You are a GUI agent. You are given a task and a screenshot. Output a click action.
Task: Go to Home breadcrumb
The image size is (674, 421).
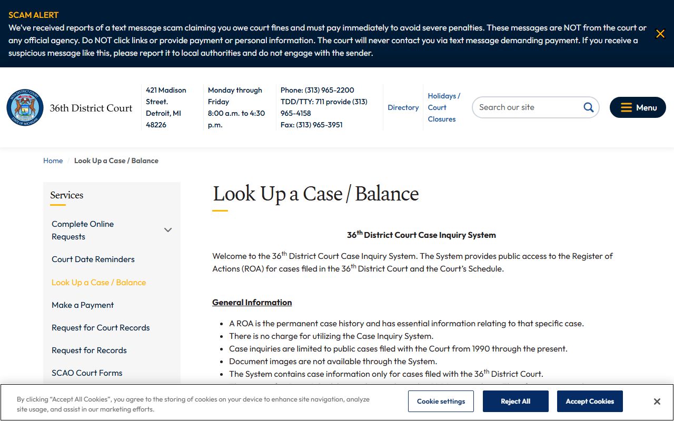click(x=53, y=161)
